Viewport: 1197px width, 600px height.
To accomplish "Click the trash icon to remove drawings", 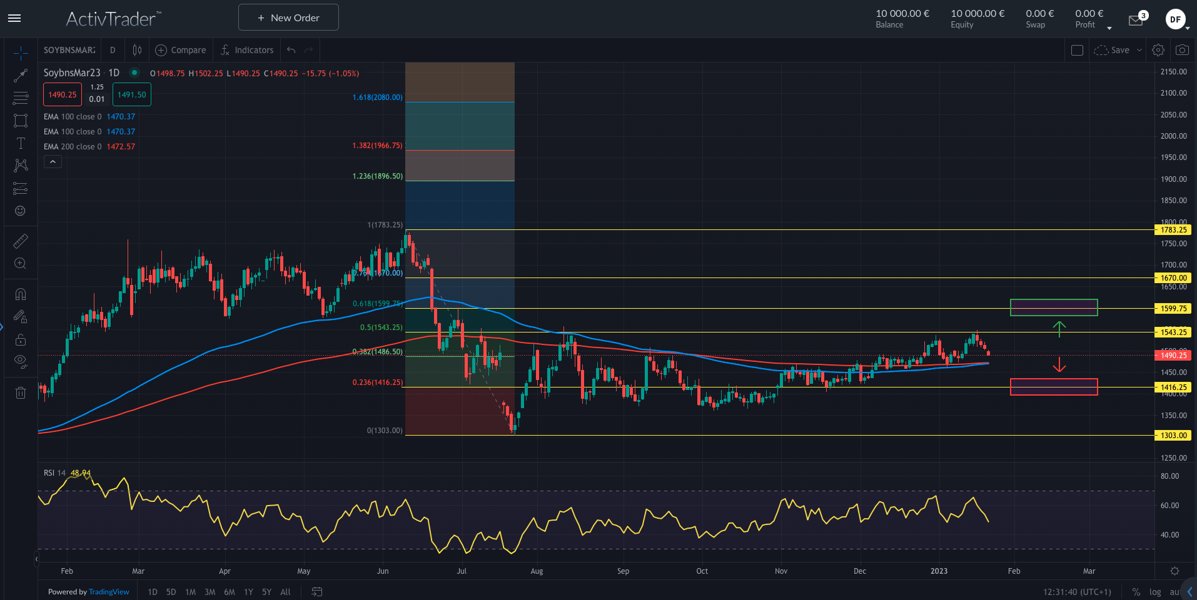I will click(21, 392).
